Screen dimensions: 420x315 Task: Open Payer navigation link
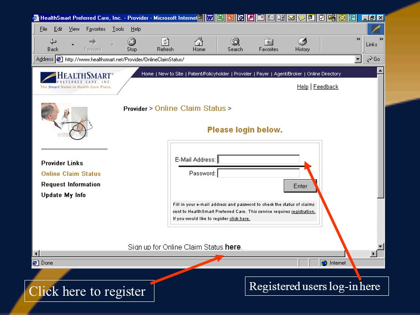point(262,73)
